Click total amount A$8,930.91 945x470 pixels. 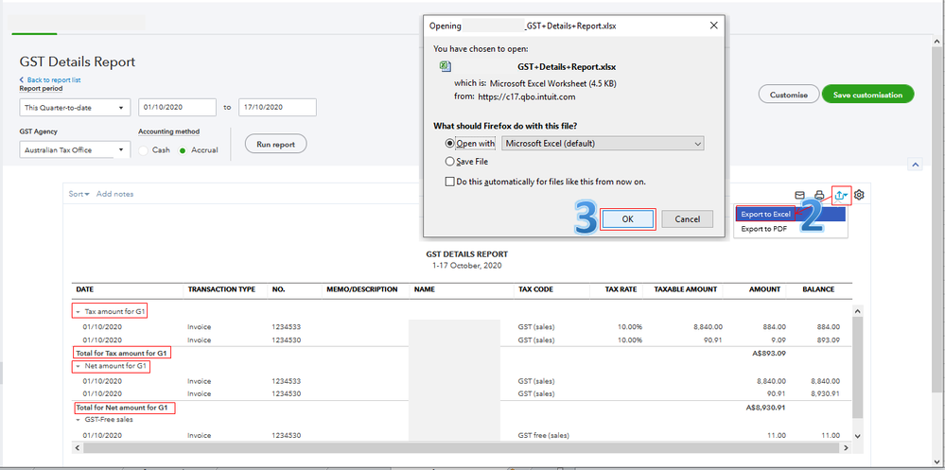tap(765, 408)
